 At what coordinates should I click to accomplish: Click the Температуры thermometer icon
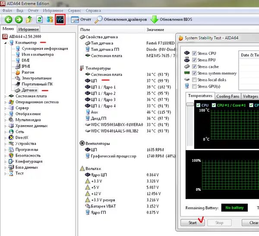pos(82,68)
